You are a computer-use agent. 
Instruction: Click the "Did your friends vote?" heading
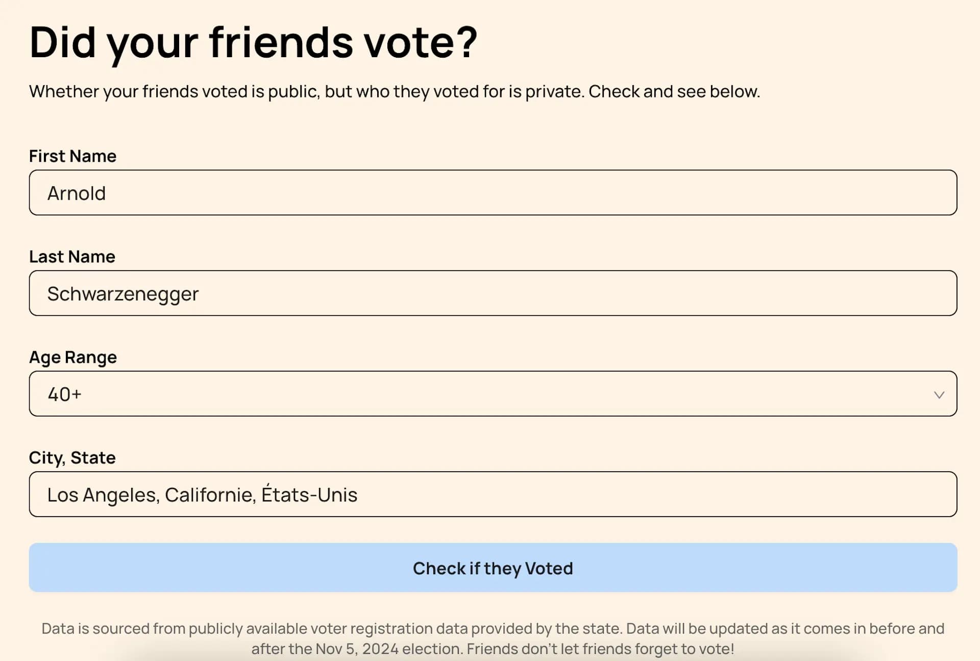pos(253,42)
